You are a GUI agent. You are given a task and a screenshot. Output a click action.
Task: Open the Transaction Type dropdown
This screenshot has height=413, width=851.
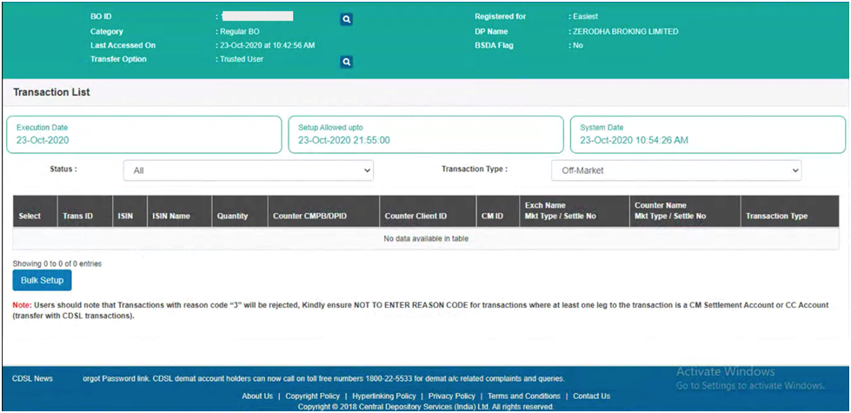click(x=675, y=171)
